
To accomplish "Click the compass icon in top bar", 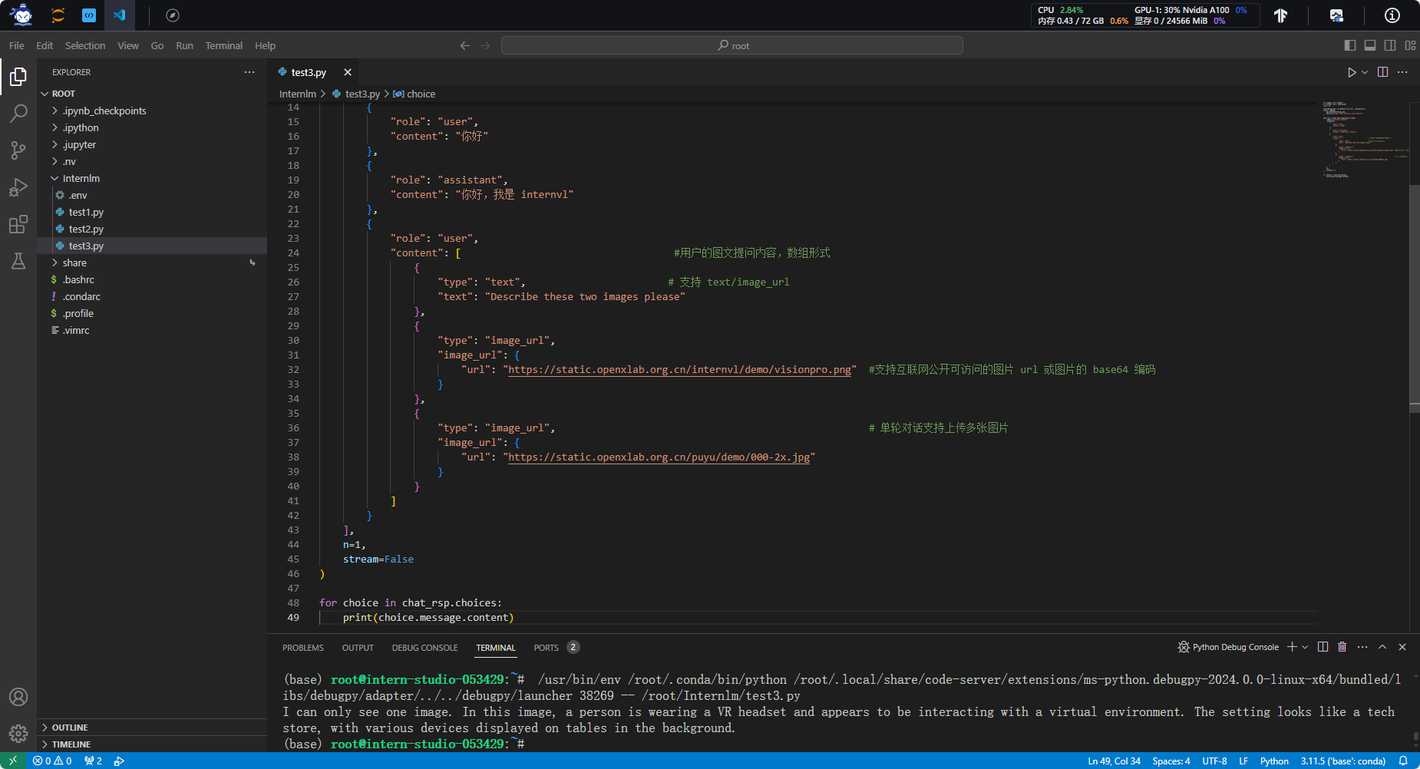I will click(x=173, y=15).
